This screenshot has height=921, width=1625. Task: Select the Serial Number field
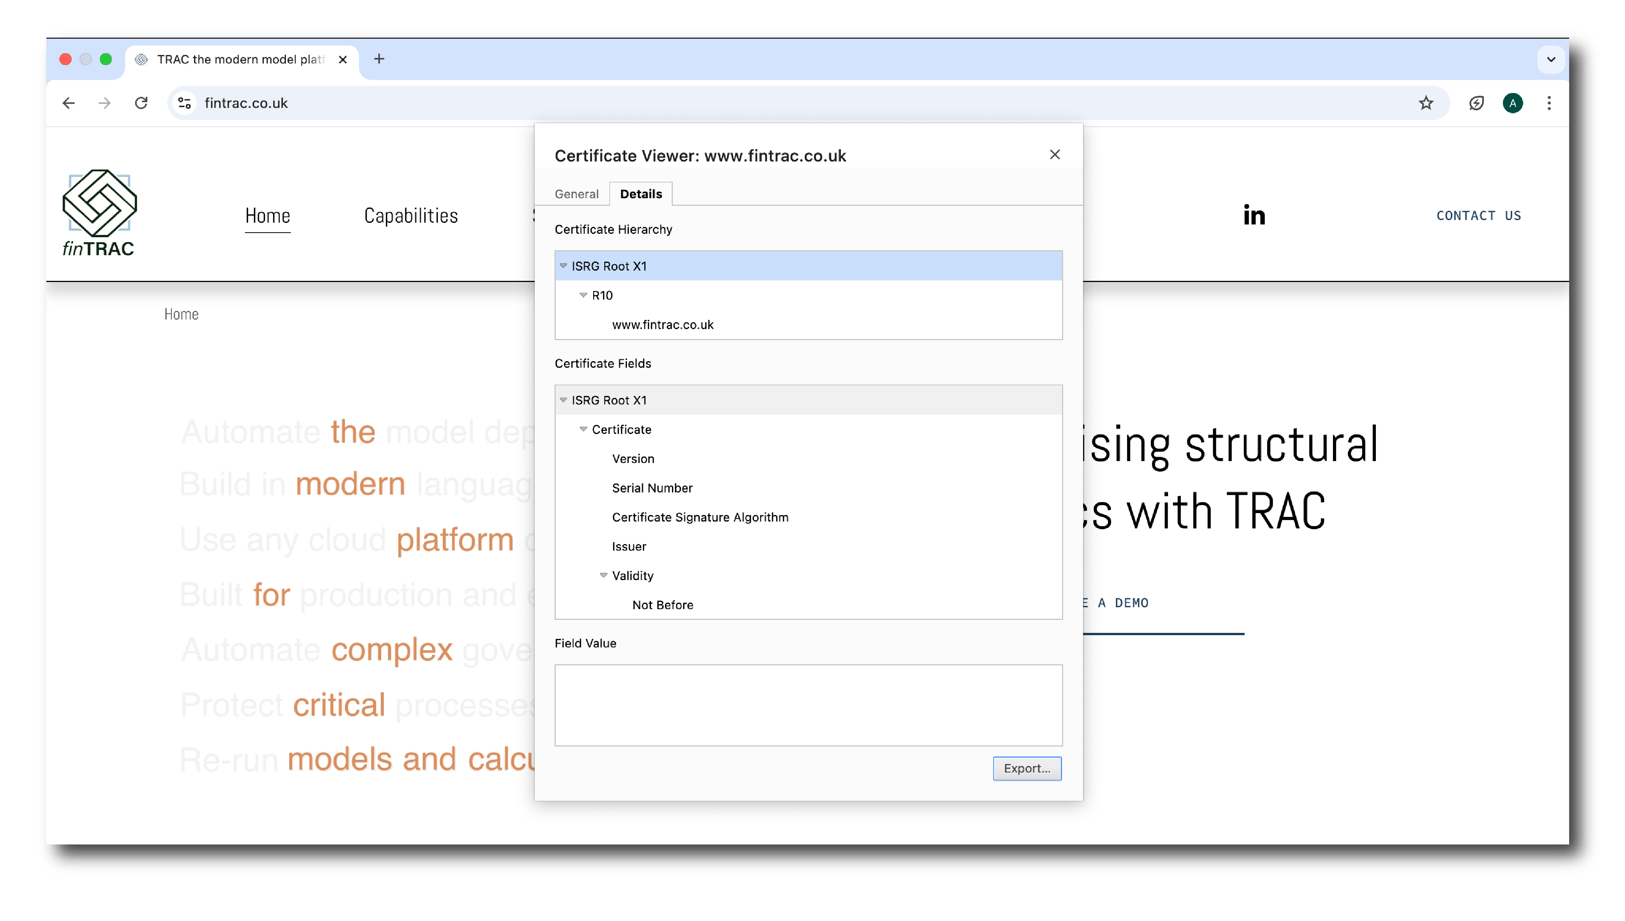pyautogui.click(x=651, y=488)
